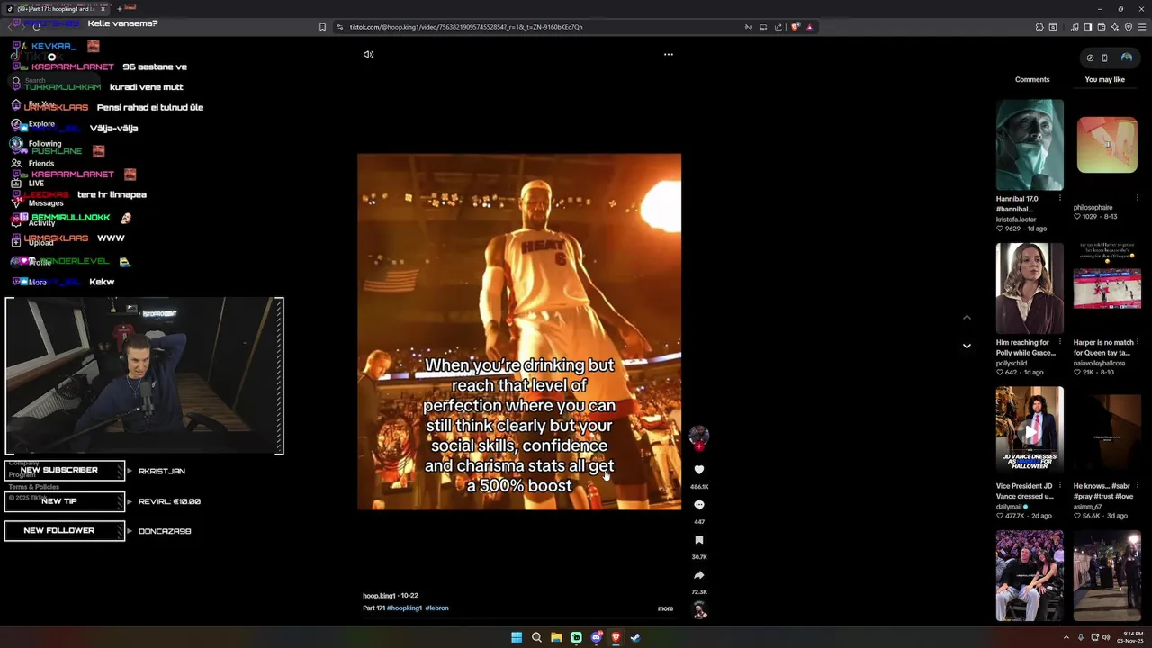Expand More in the TikTok sidebar
1152x648 pixels.
click(37, 283)
